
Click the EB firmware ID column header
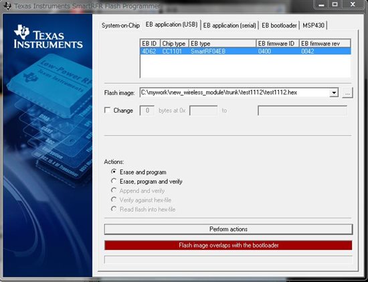[278, 44]
